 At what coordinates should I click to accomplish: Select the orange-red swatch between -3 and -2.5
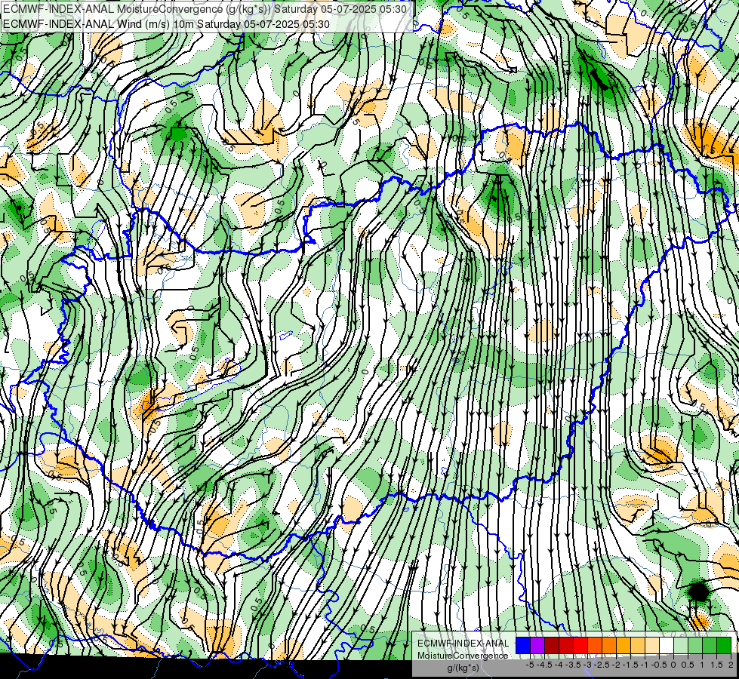[595, 645]
